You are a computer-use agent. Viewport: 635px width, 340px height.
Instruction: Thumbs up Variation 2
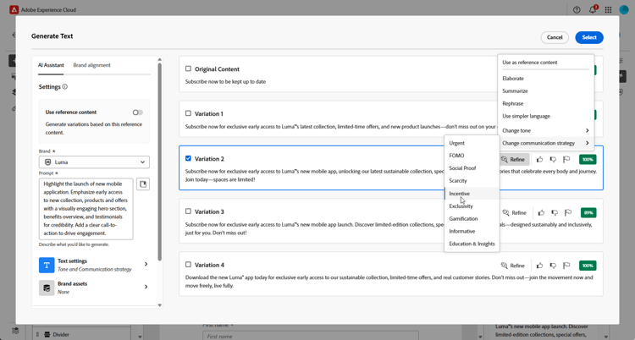[x=539, y=160]
